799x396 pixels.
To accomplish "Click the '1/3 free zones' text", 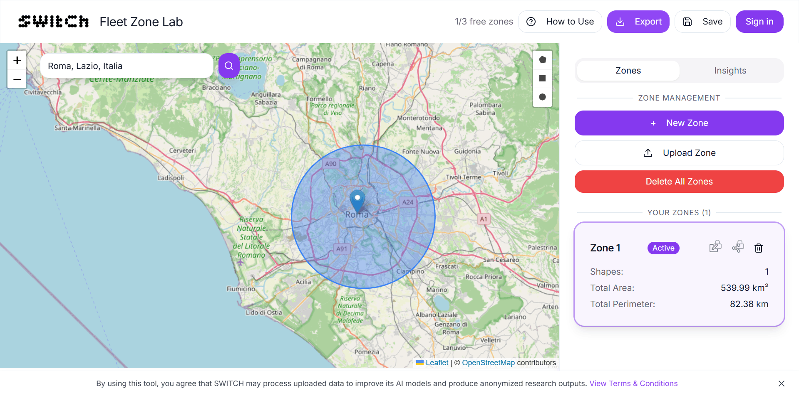I will (x=484, y=22).
